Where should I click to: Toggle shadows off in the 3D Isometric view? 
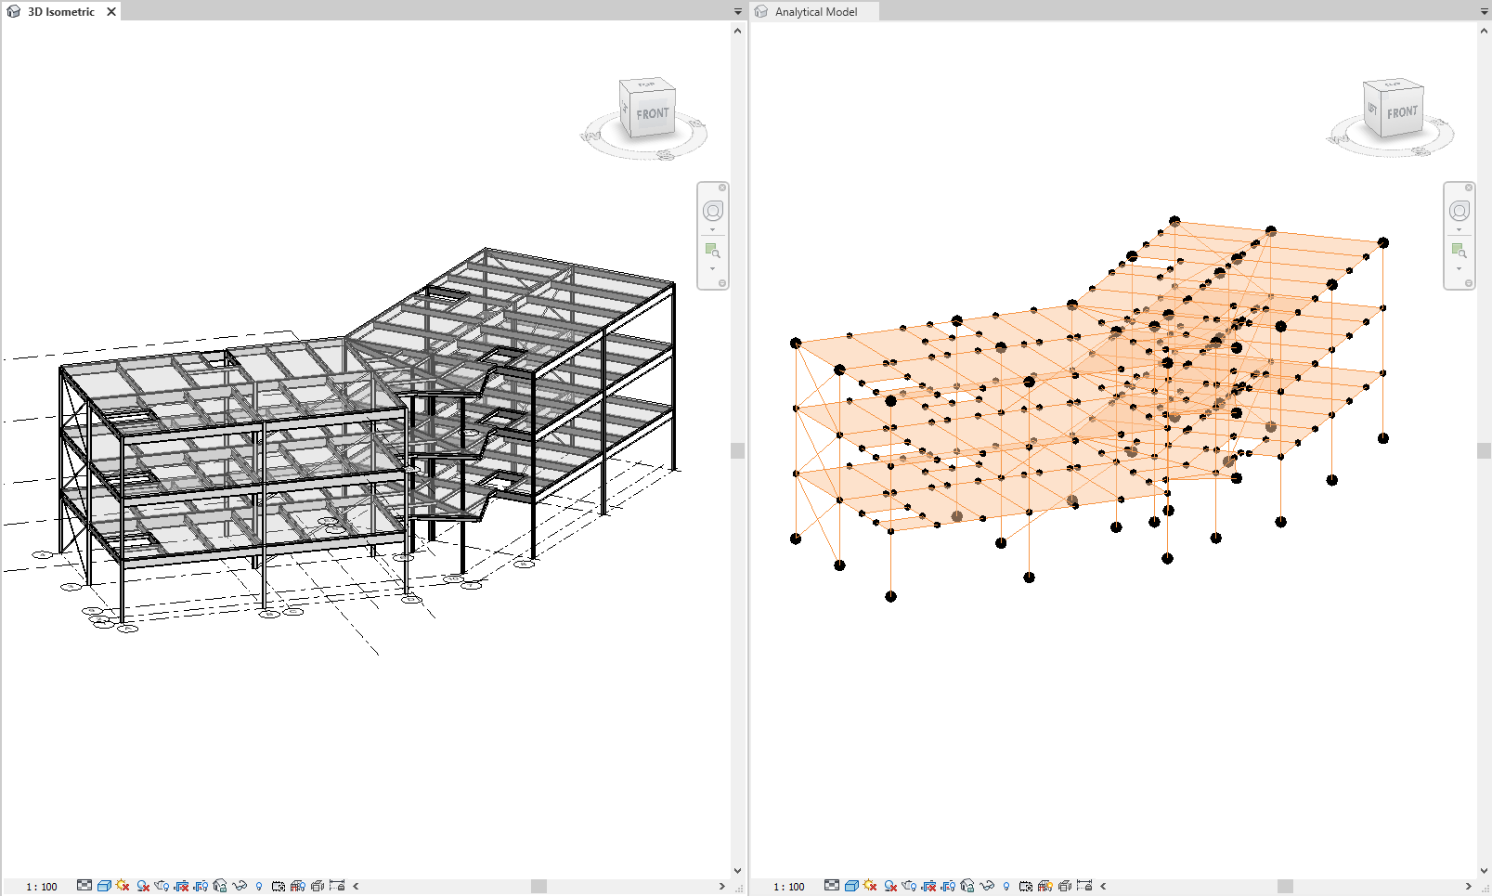[x=142, y=886]
